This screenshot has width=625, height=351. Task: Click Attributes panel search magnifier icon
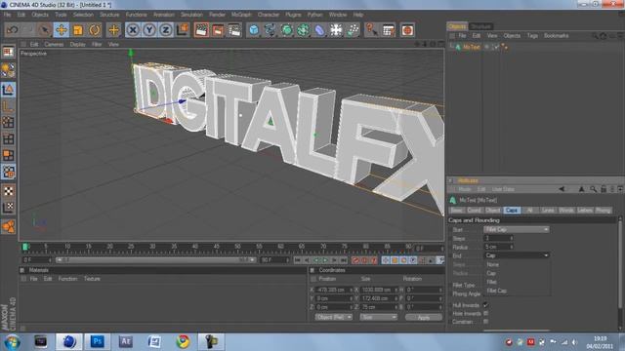(x=593, y=189)
